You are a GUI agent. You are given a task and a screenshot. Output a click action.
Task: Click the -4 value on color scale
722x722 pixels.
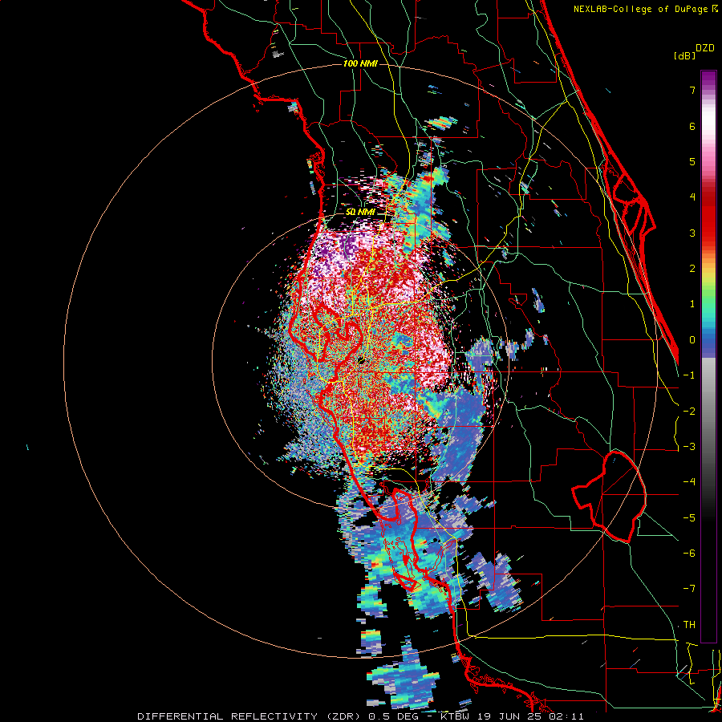(689, 482)
